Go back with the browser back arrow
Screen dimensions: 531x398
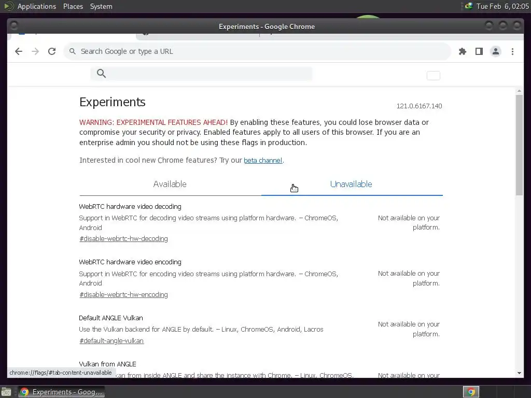[x=19, y=51]
